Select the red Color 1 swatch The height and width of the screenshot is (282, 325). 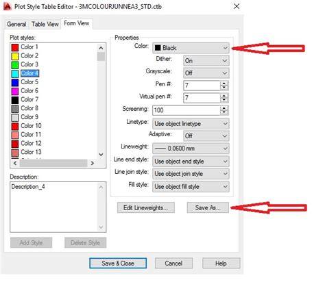(15, 47)
